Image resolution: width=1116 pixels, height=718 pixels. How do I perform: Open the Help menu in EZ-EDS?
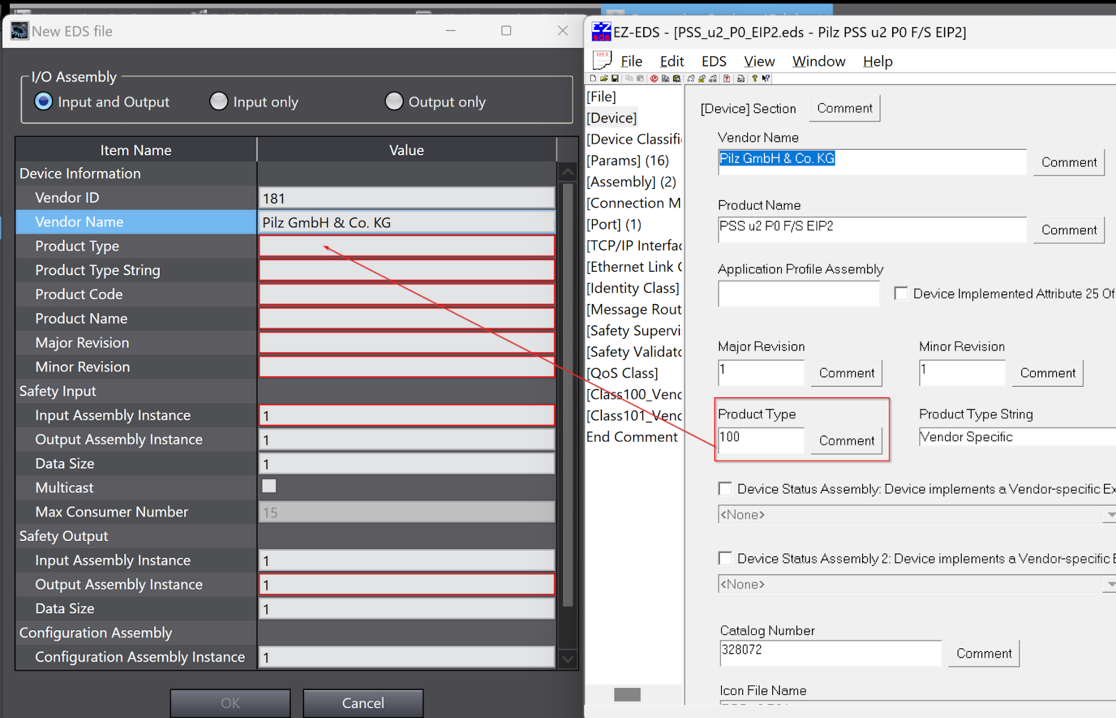pos(877,61)
